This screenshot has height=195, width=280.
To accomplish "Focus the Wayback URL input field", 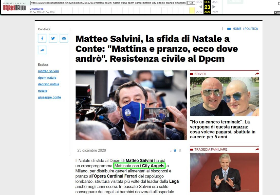I will pos(108,3).
